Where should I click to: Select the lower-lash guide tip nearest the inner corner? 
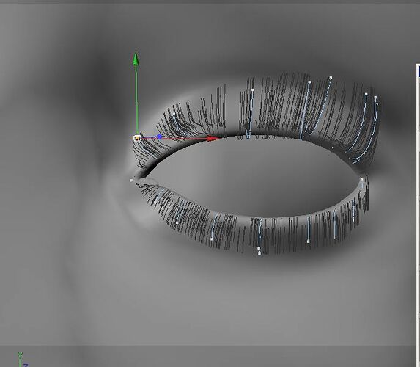coord(155,202)
